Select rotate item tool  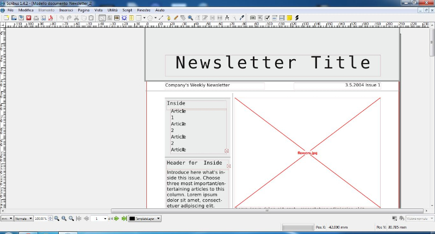coord(183,18)
